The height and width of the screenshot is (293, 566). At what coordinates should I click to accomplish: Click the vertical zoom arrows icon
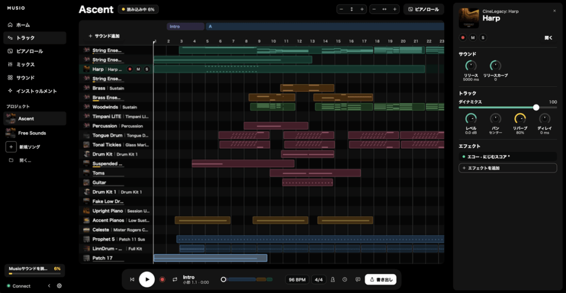pos(352,9)
